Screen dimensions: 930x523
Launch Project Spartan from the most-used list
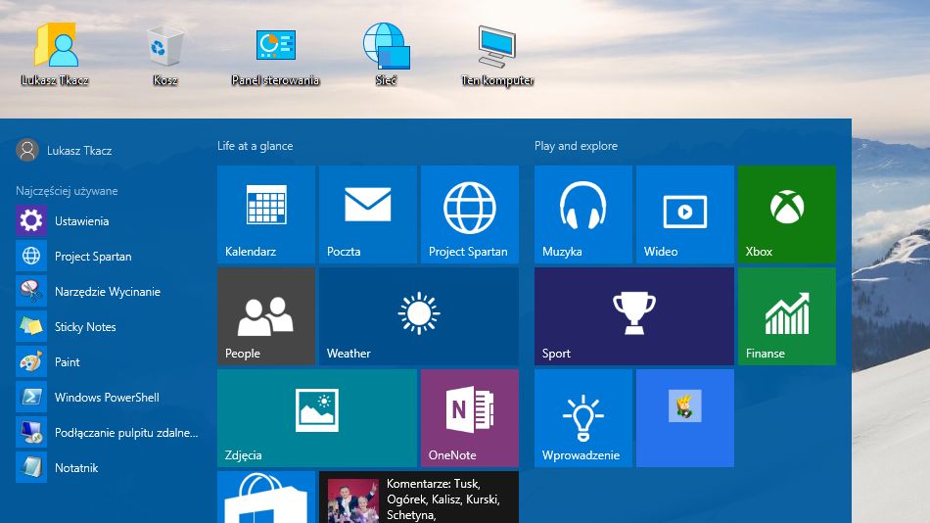point(108,257)
